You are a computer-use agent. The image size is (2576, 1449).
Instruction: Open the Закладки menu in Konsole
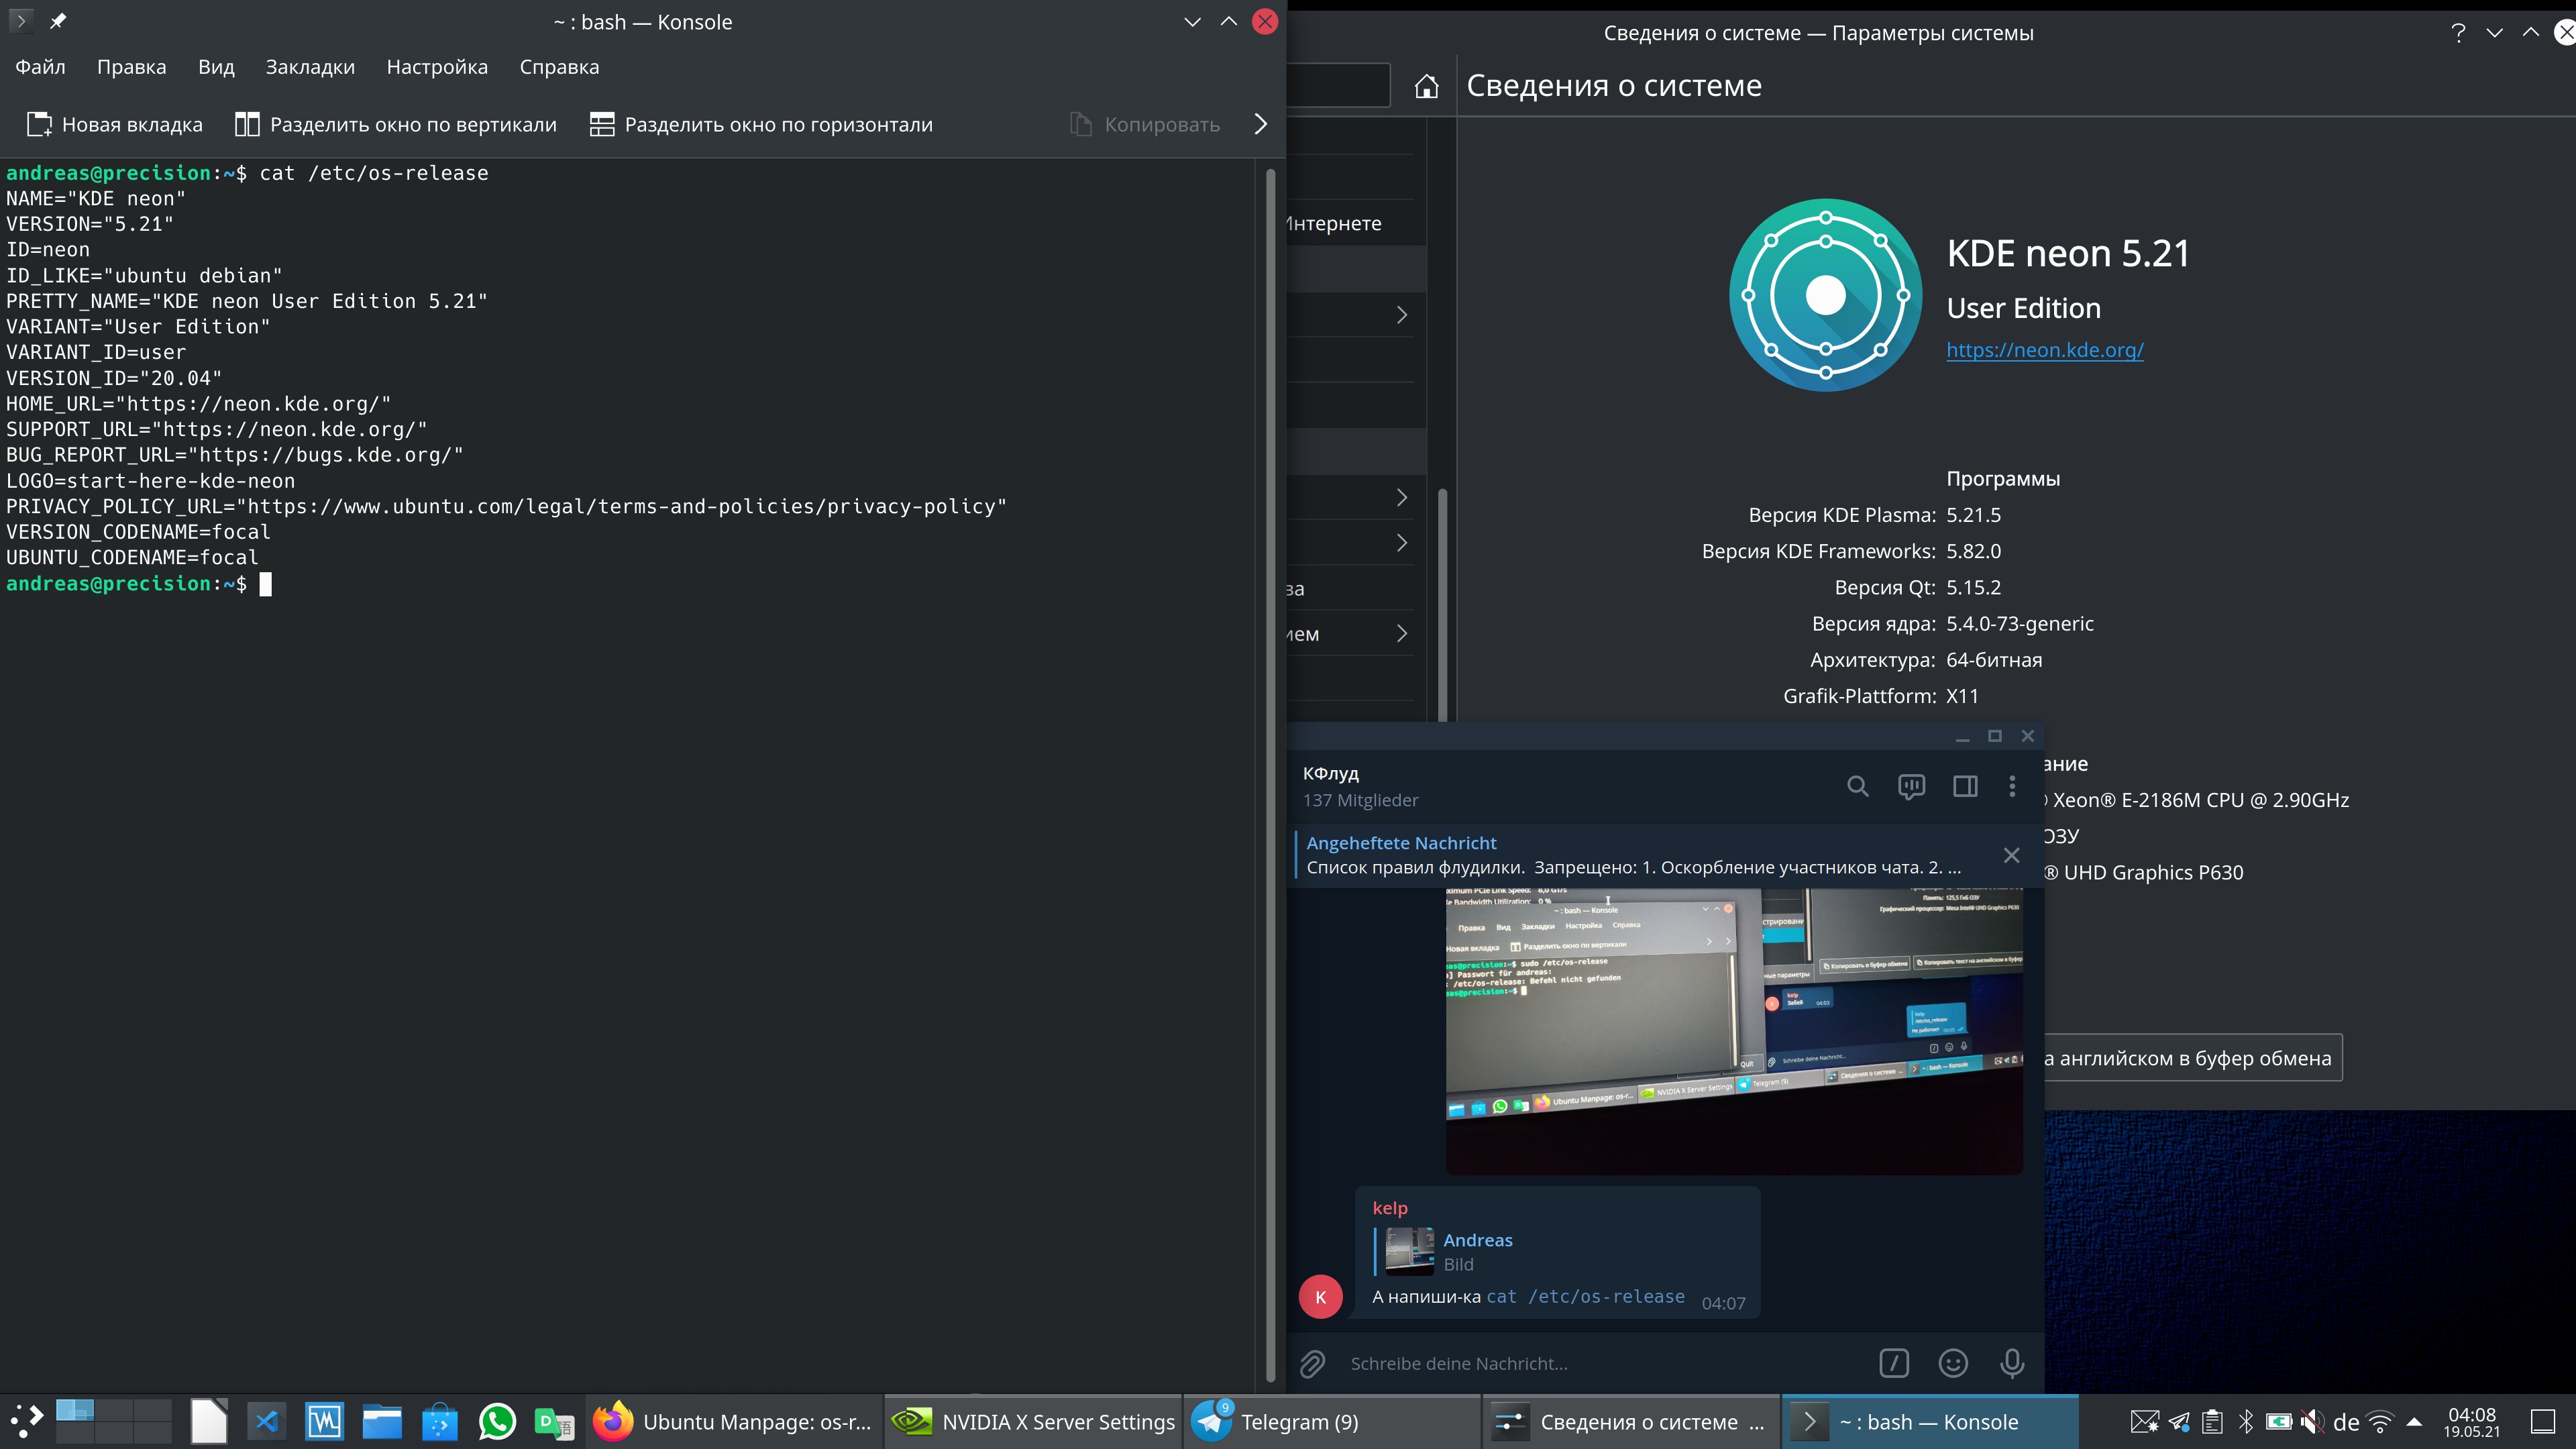pos(310,67)
